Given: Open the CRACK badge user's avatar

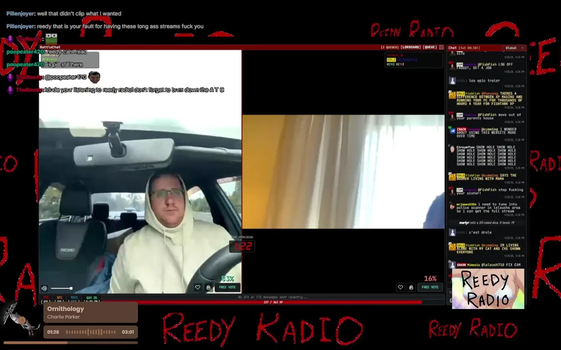Looking at the screenshot, I should click(x=453, y=131).
